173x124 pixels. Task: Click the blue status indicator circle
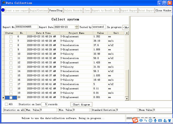click(3, 10)
